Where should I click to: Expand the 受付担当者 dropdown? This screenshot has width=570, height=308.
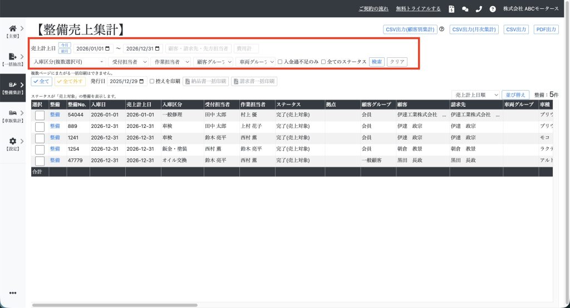coord(129,62)
